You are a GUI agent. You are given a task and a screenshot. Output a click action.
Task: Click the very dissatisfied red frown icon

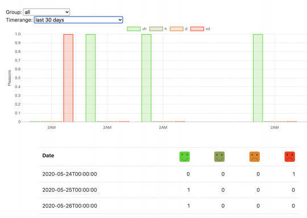[289, 157]
